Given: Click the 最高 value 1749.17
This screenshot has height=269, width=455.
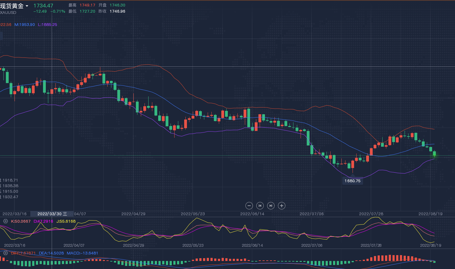Looking at the screenshot, I should [87, 5].
